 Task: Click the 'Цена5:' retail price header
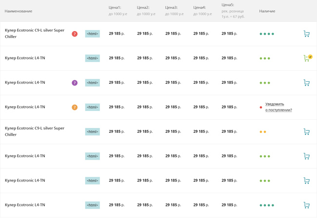tap(228, 5)
